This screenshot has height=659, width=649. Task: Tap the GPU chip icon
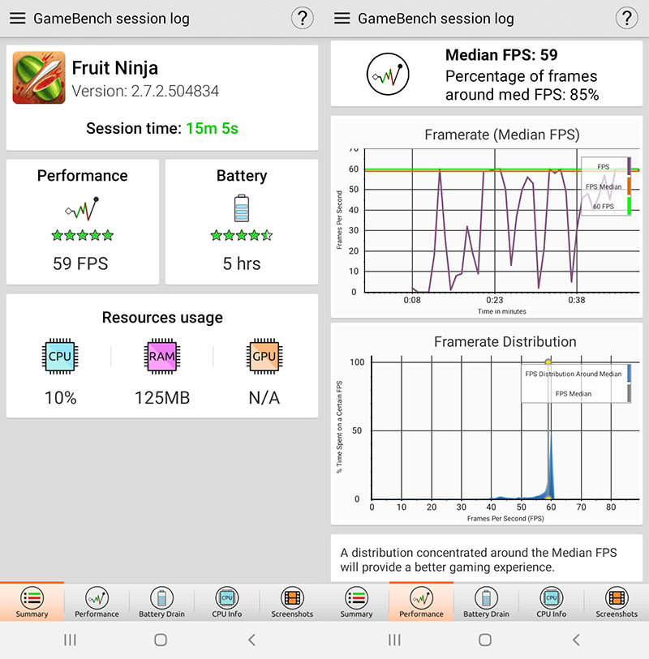click(x=264, y=357)
